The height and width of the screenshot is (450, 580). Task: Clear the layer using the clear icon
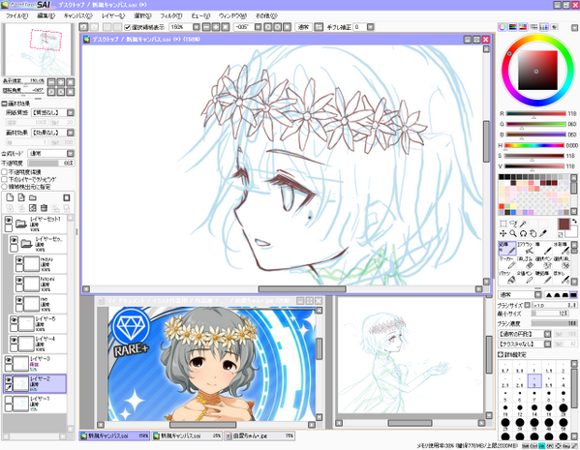point(33,208)
